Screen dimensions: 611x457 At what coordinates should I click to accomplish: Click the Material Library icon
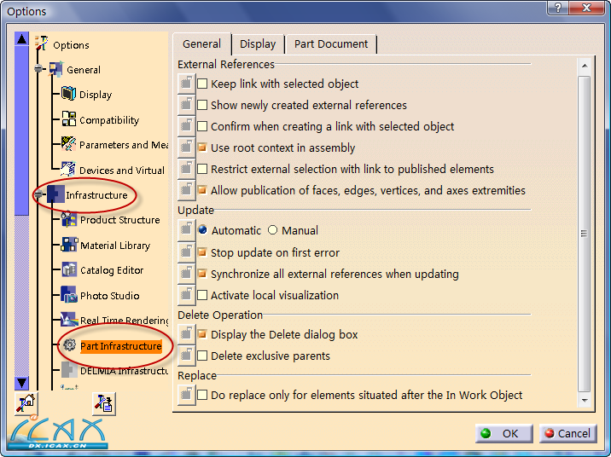[69, 245]
